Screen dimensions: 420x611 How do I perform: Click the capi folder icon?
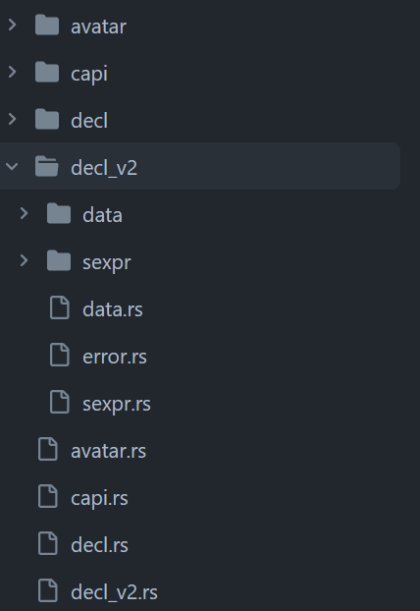[47, 72]
